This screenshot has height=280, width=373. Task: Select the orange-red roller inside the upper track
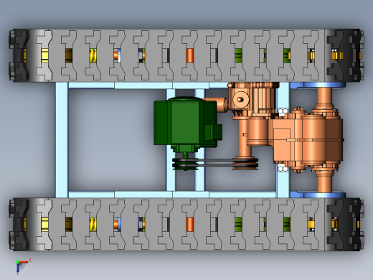point(190,55)
